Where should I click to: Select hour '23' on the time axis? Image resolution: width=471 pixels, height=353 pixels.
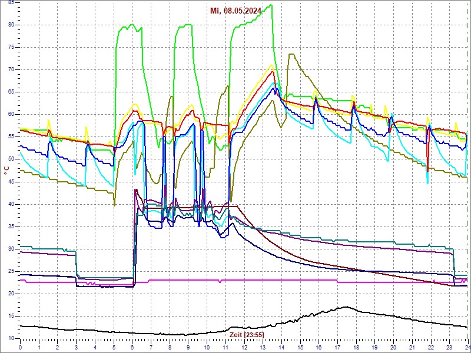tap(449, 347)
